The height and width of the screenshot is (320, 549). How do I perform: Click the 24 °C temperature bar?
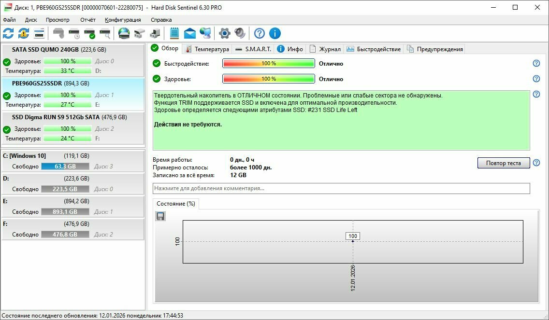pos(68,139)
